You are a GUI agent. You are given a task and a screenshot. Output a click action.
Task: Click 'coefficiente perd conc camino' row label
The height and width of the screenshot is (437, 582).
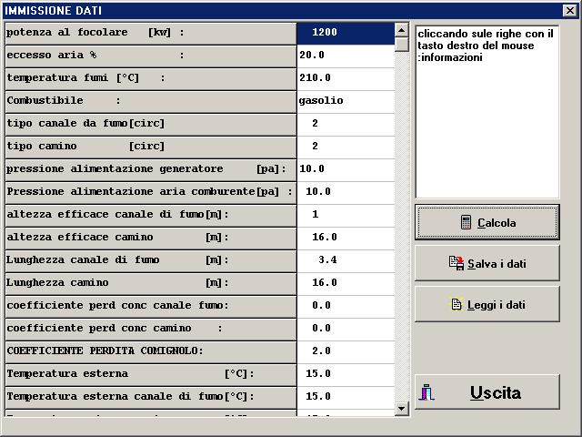click(x=151, y=330)
